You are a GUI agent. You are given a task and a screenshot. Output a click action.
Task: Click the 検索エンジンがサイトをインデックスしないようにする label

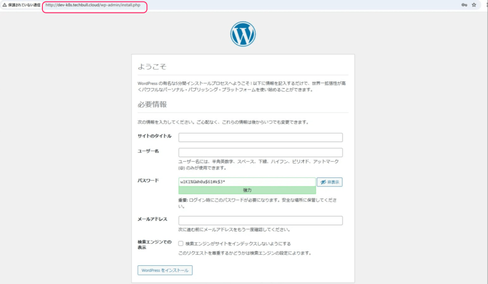(x=238, y=243)
